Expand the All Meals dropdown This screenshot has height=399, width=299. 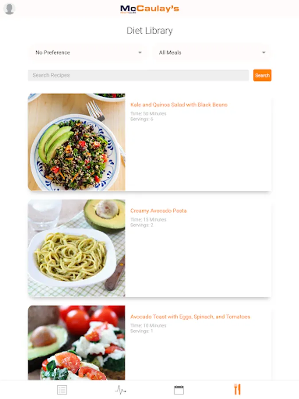point(212,52)
